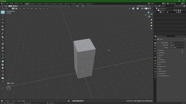
Task: Click the current frame number field
Action: pyautogui.click(x=130, y=101)
